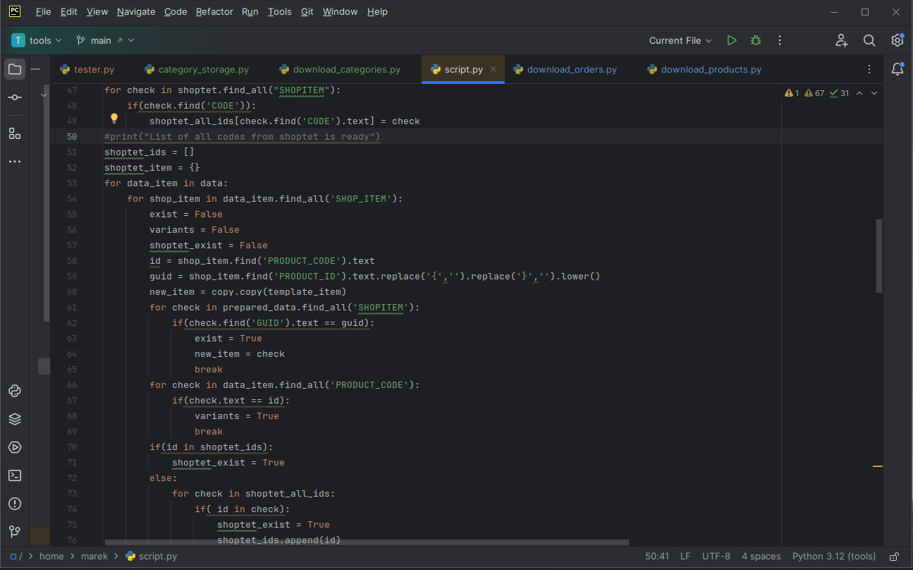Open the Window menu
913x570 pixels.
(341, 12)
